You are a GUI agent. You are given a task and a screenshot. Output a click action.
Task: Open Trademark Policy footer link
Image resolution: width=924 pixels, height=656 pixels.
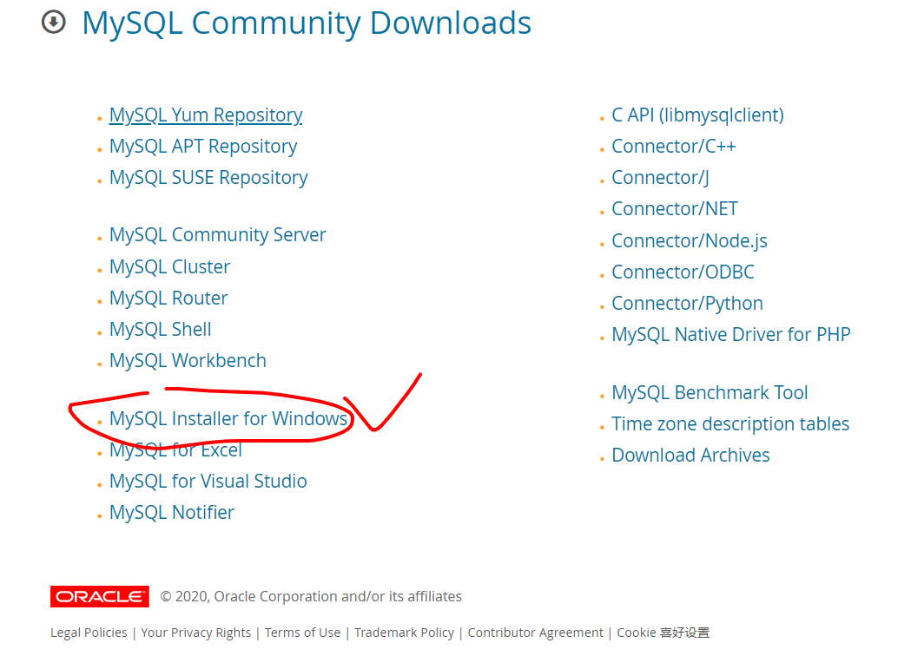tap(404, 633)
